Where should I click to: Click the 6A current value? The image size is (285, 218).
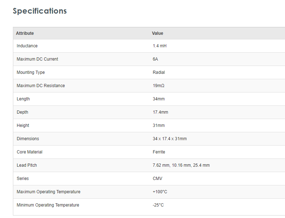click(x=155, y=59)
